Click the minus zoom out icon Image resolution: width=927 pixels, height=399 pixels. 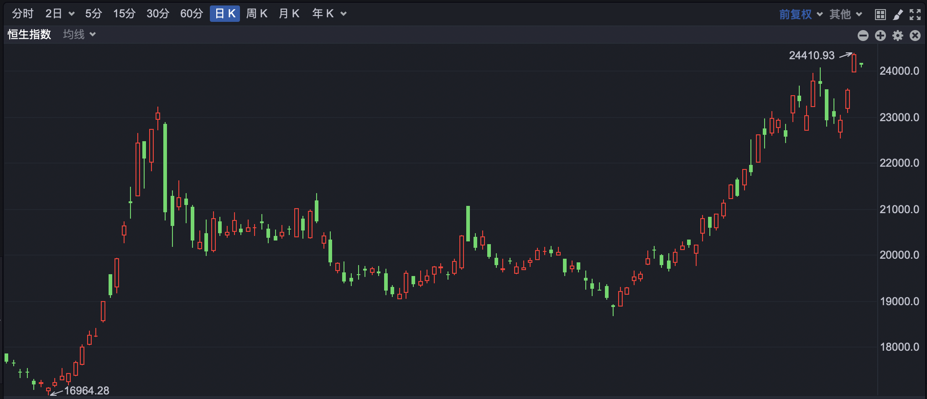[863, 36]
